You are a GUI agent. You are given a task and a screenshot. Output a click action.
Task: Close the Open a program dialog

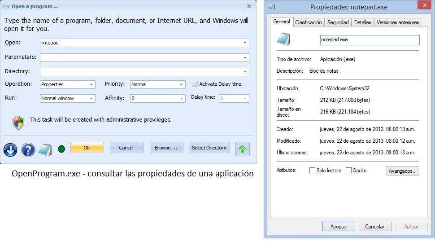click(x=249, y=6)
